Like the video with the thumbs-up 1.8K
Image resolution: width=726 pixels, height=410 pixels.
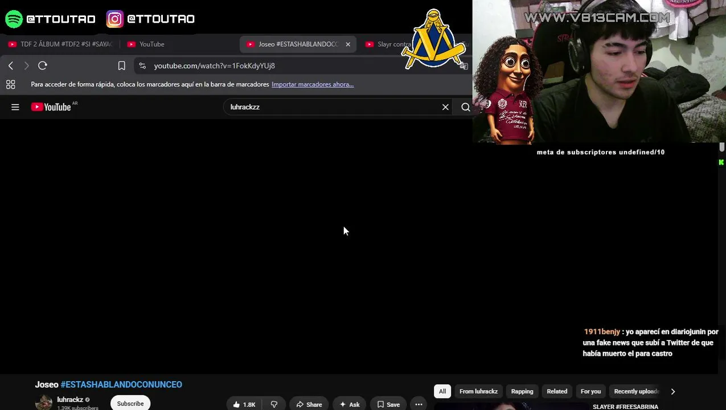(244, 404)
